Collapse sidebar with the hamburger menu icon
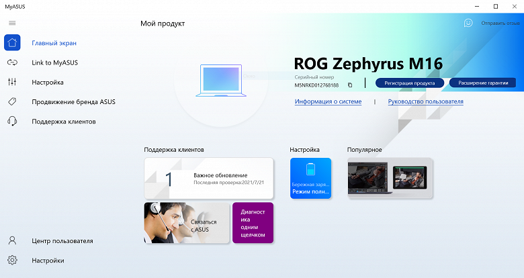Screen dimensions: 524x278 (x=12, y=23)
